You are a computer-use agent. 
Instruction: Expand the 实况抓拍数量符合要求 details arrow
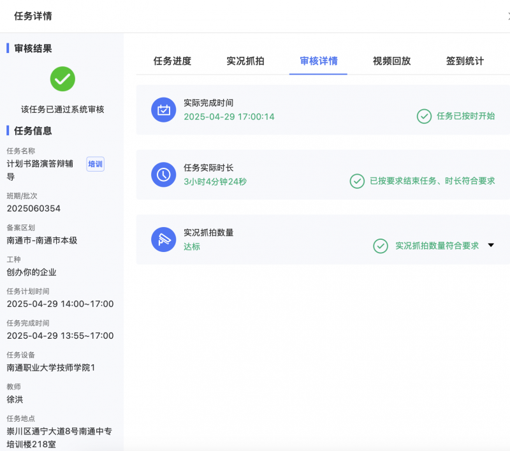coord(492,246)
